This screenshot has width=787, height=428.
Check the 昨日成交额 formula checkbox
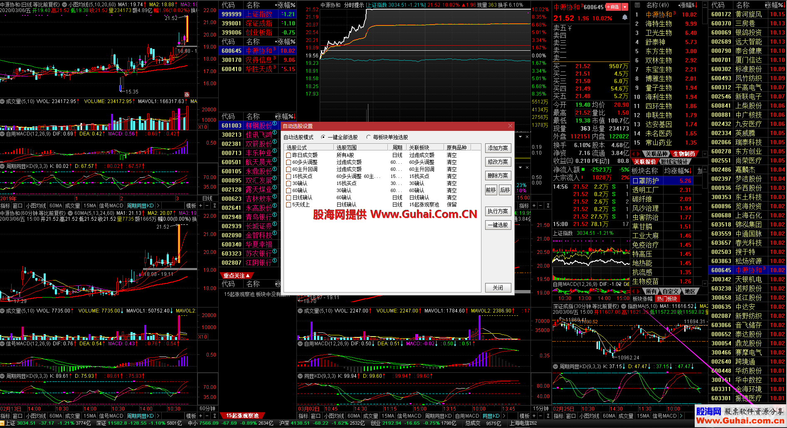[x=288, y=155]
